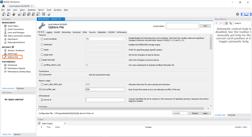Create a new SQL tab icon
The height and width of the screenshot is (137, 252).
coord(4,14)
